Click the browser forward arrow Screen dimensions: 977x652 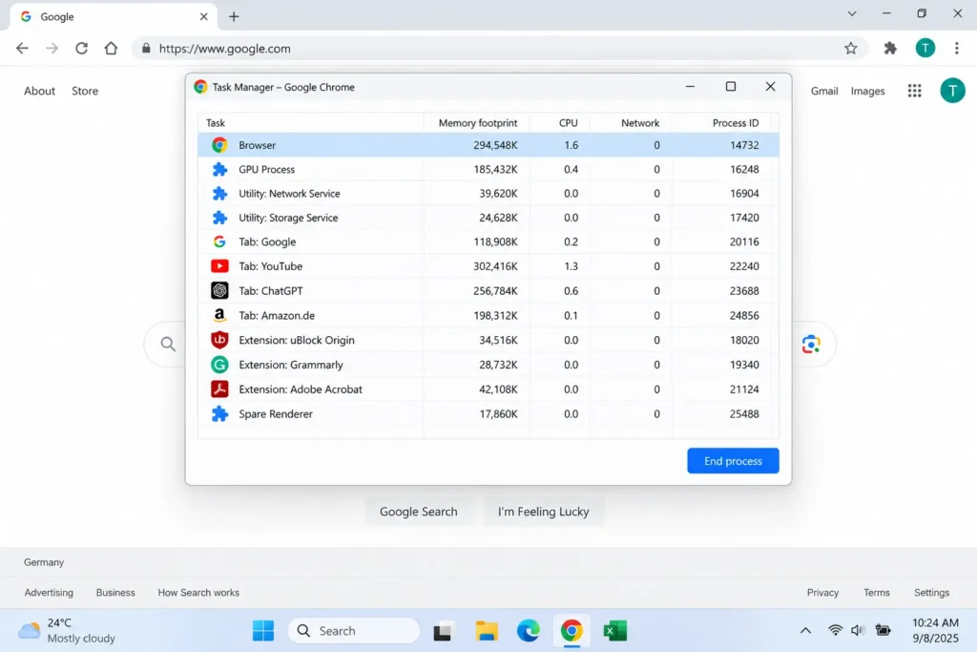(x=52, y=48)
